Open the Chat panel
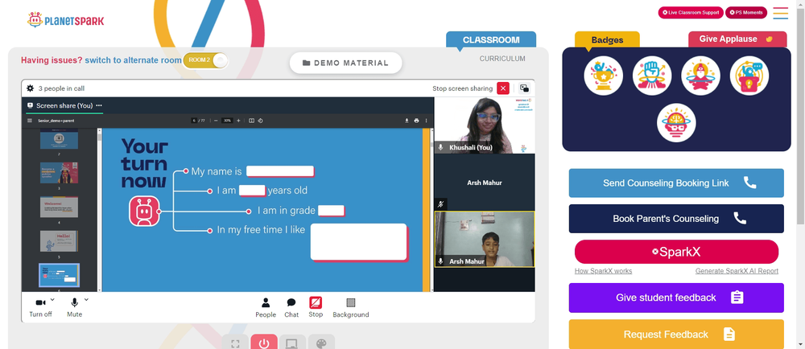 click(291, 307)
